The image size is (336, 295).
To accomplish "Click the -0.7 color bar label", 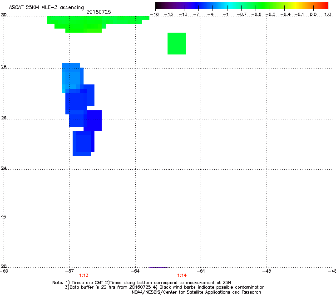I will [x=242, y=15].
